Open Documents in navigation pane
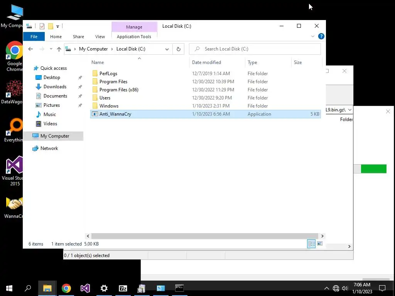Viewport: 395px width, 296px height. click(55, 96)
